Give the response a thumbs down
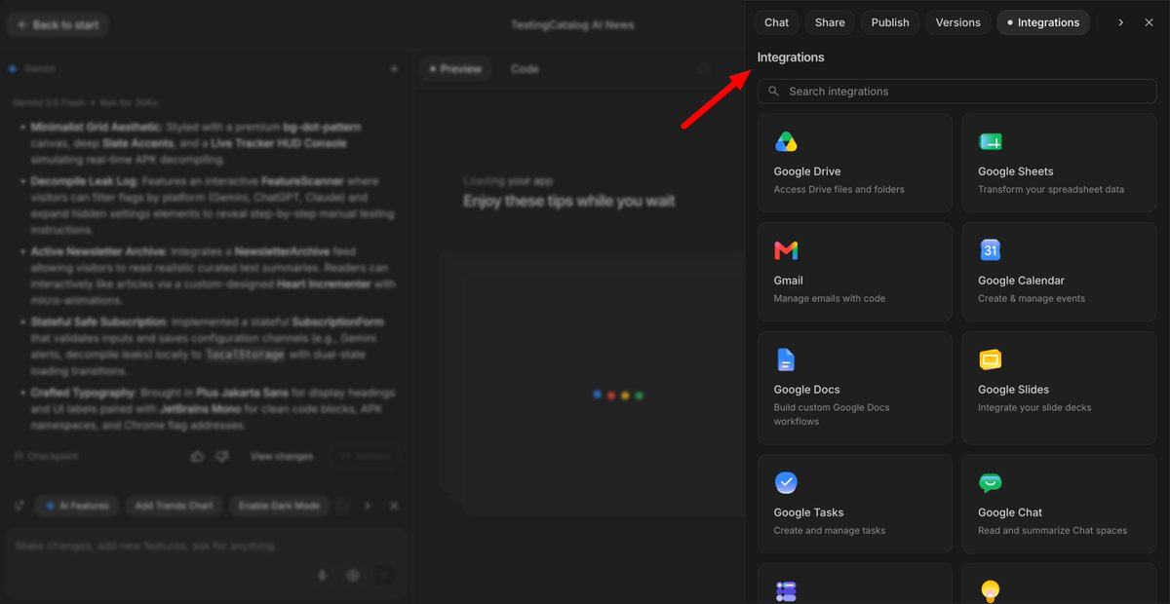The width and height of the screenshot is (1170, 604). click(x=222, y=456)
